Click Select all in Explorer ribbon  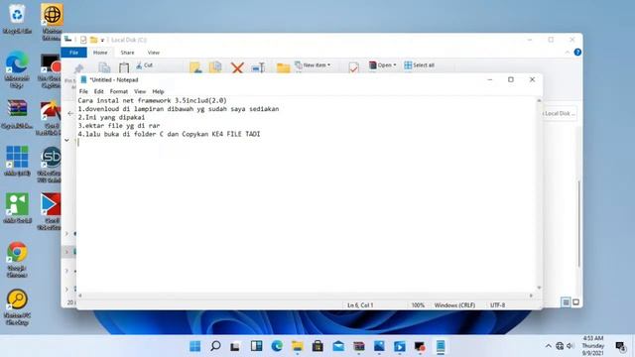(x=419, y=64)
